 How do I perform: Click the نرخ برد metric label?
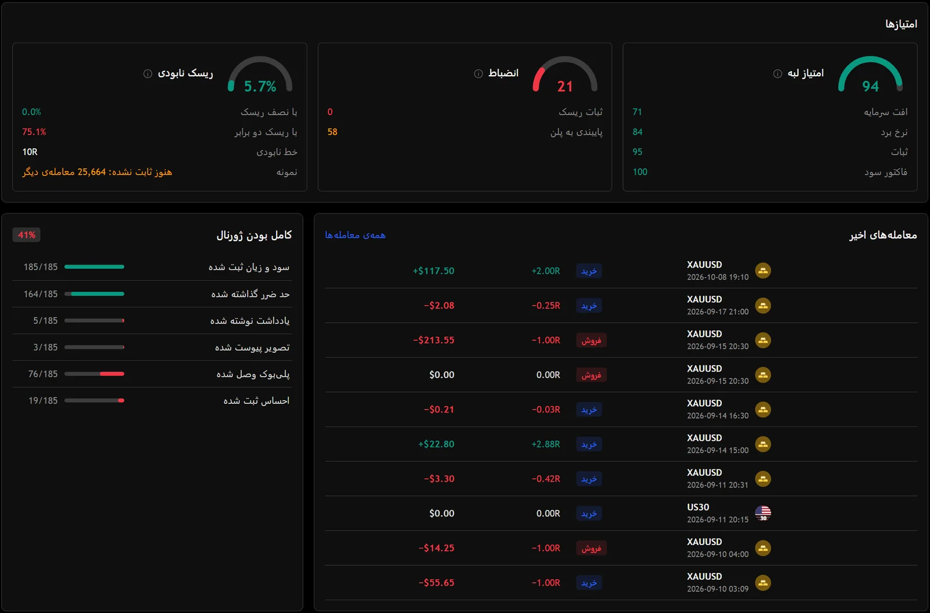pyautogui.click(x=894, y=132)
